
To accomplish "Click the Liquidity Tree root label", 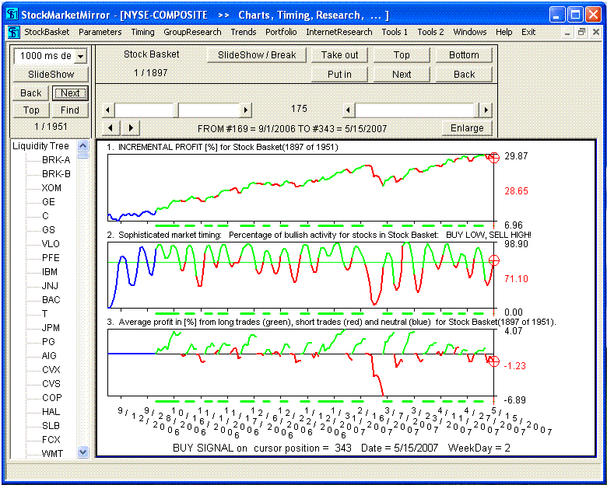I will (x=40, y=146).
